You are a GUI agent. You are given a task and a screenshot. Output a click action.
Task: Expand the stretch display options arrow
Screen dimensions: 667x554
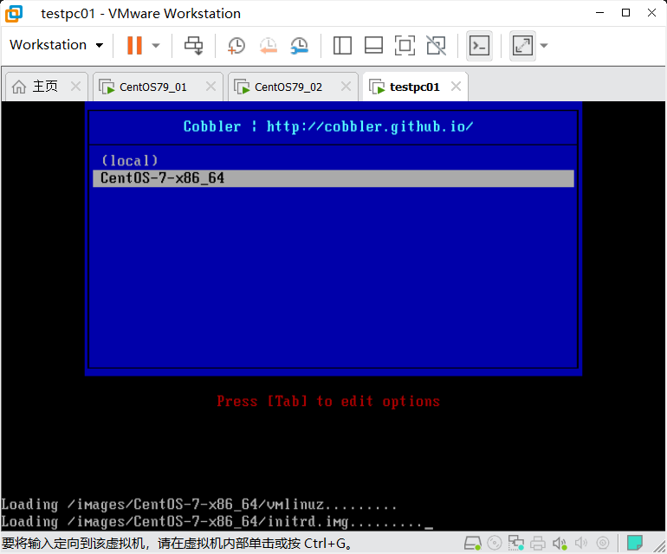(x=544, y=45)
